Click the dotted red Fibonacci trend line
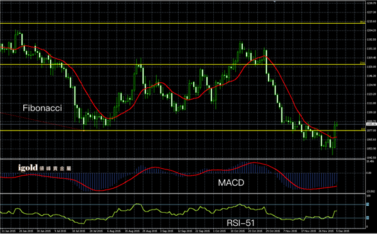 pyautogui.click(x=42, y=121)
